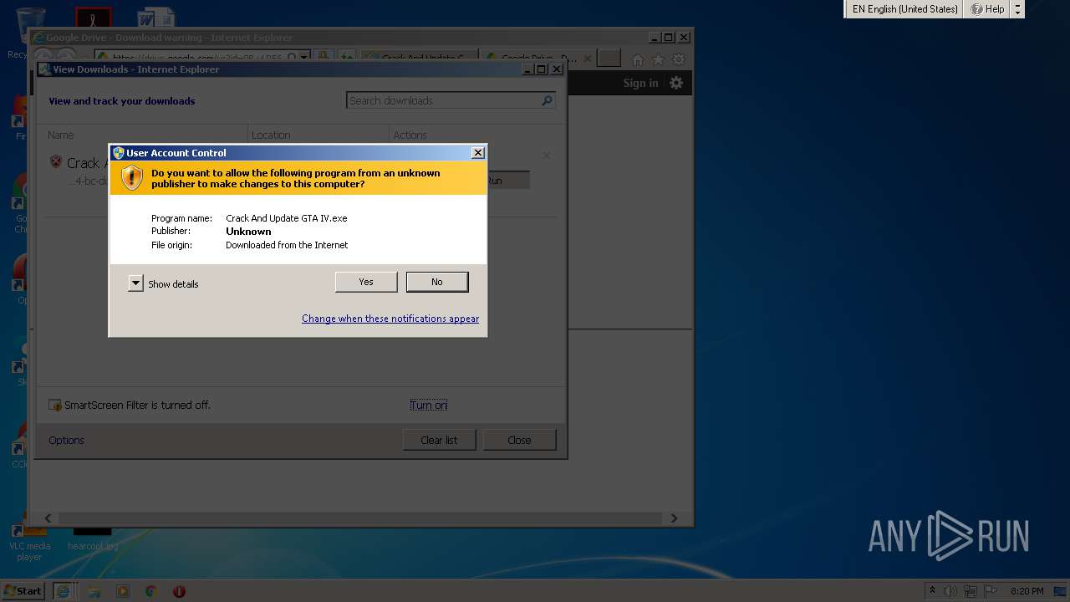Click Help on the language bar

point(987,9)
